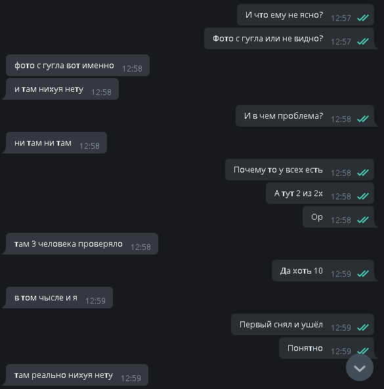Click the 12:57 timestamp on 'И что ему не ясно?'
This screenshot has width=384, height=389.
pos(341,18)
